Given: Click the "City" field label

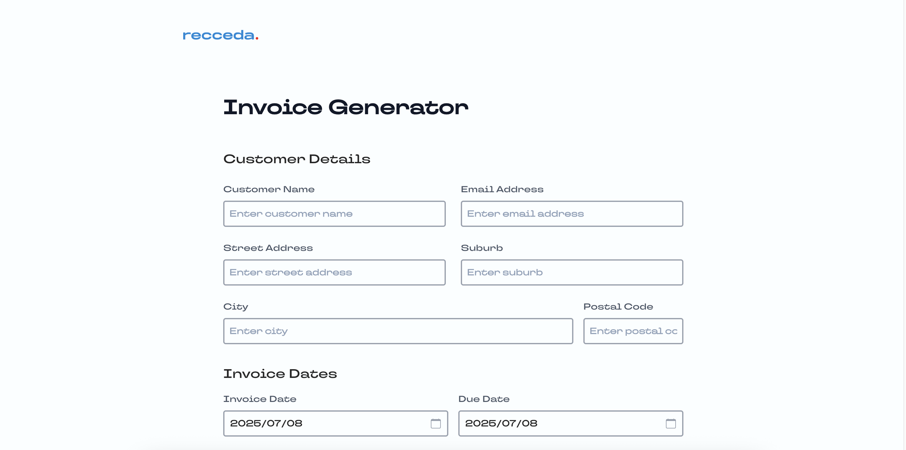Looking at the screenshot, I should point(236,307).
